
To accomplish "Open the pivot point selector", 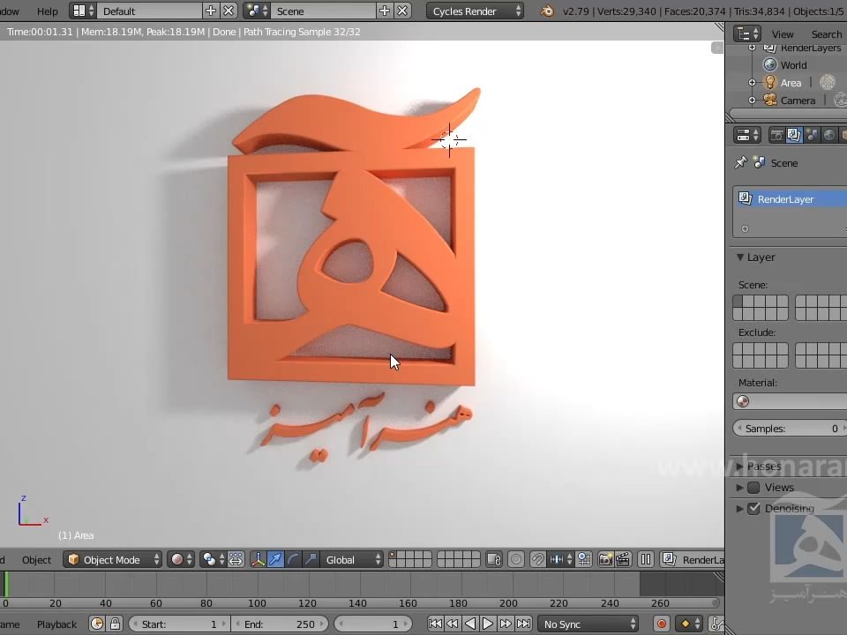I will pos(213,559).
